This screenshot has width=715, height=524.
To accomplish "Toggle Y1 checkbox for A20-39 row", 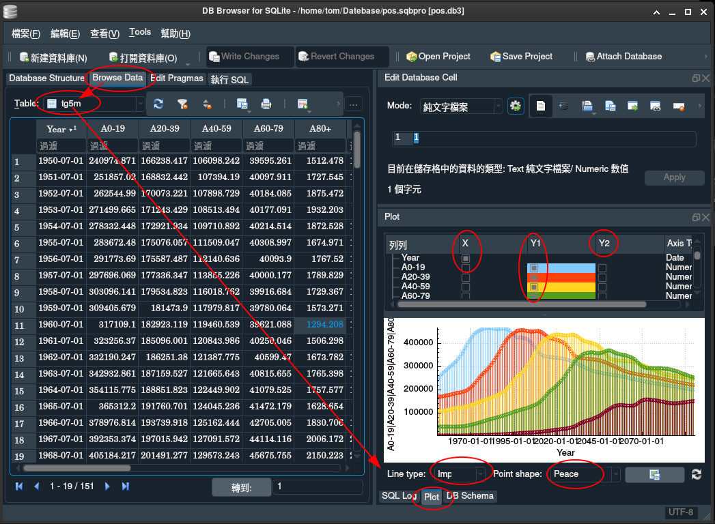I will point(534,278).
